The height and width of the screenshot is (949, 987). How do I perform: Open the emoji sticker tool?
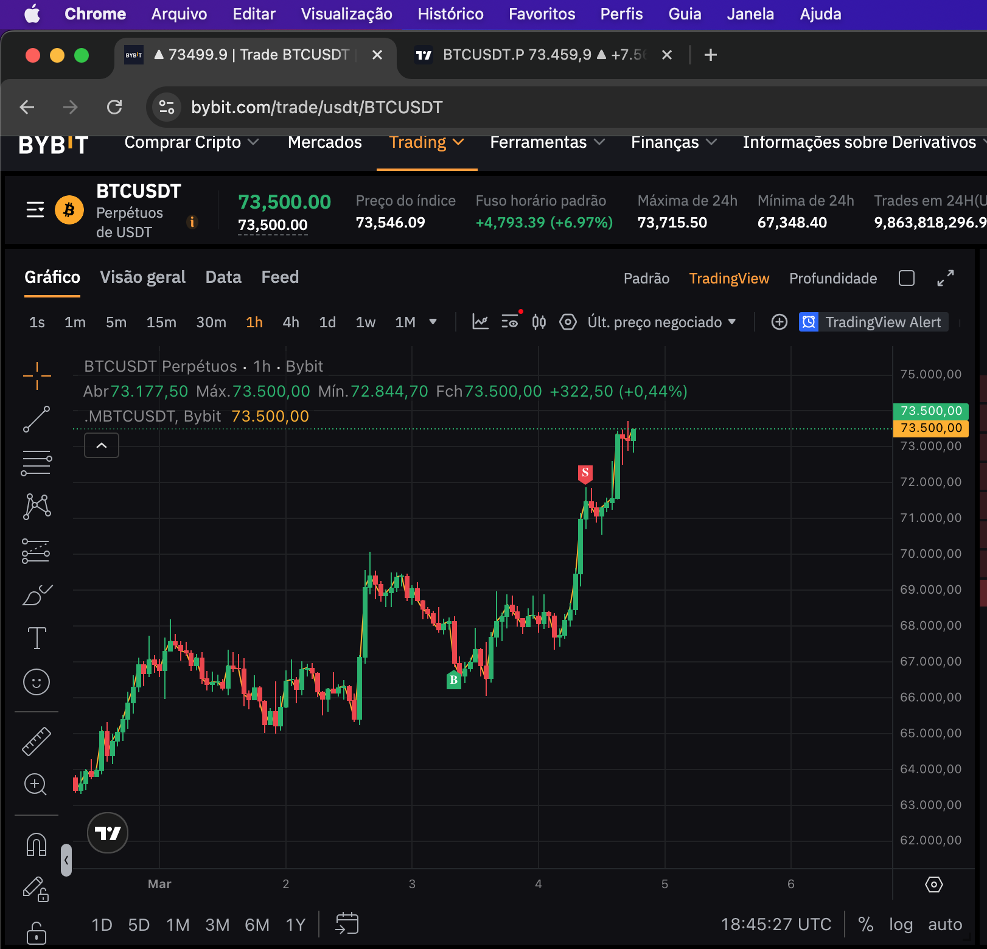click(x=37, y=682)
